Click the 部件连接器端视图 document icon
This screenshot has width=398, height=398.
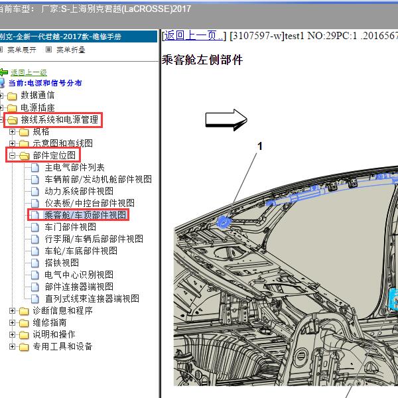(x=34, y=287)
